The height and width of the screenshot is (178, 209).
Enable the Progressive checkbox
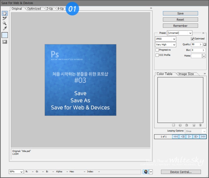coord(157,50)
